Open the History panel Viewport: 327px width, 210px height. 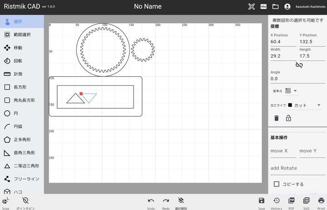coord(277,203)
